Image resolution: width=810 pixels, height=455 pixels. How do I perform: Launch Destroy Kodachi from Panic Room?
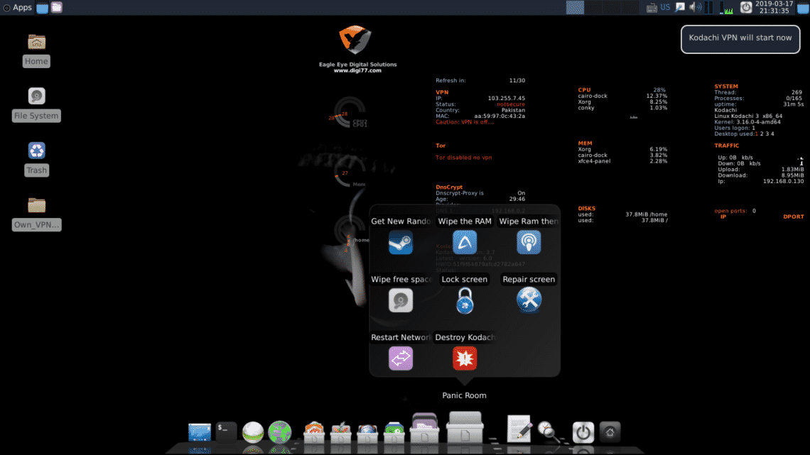coord(465,359)
